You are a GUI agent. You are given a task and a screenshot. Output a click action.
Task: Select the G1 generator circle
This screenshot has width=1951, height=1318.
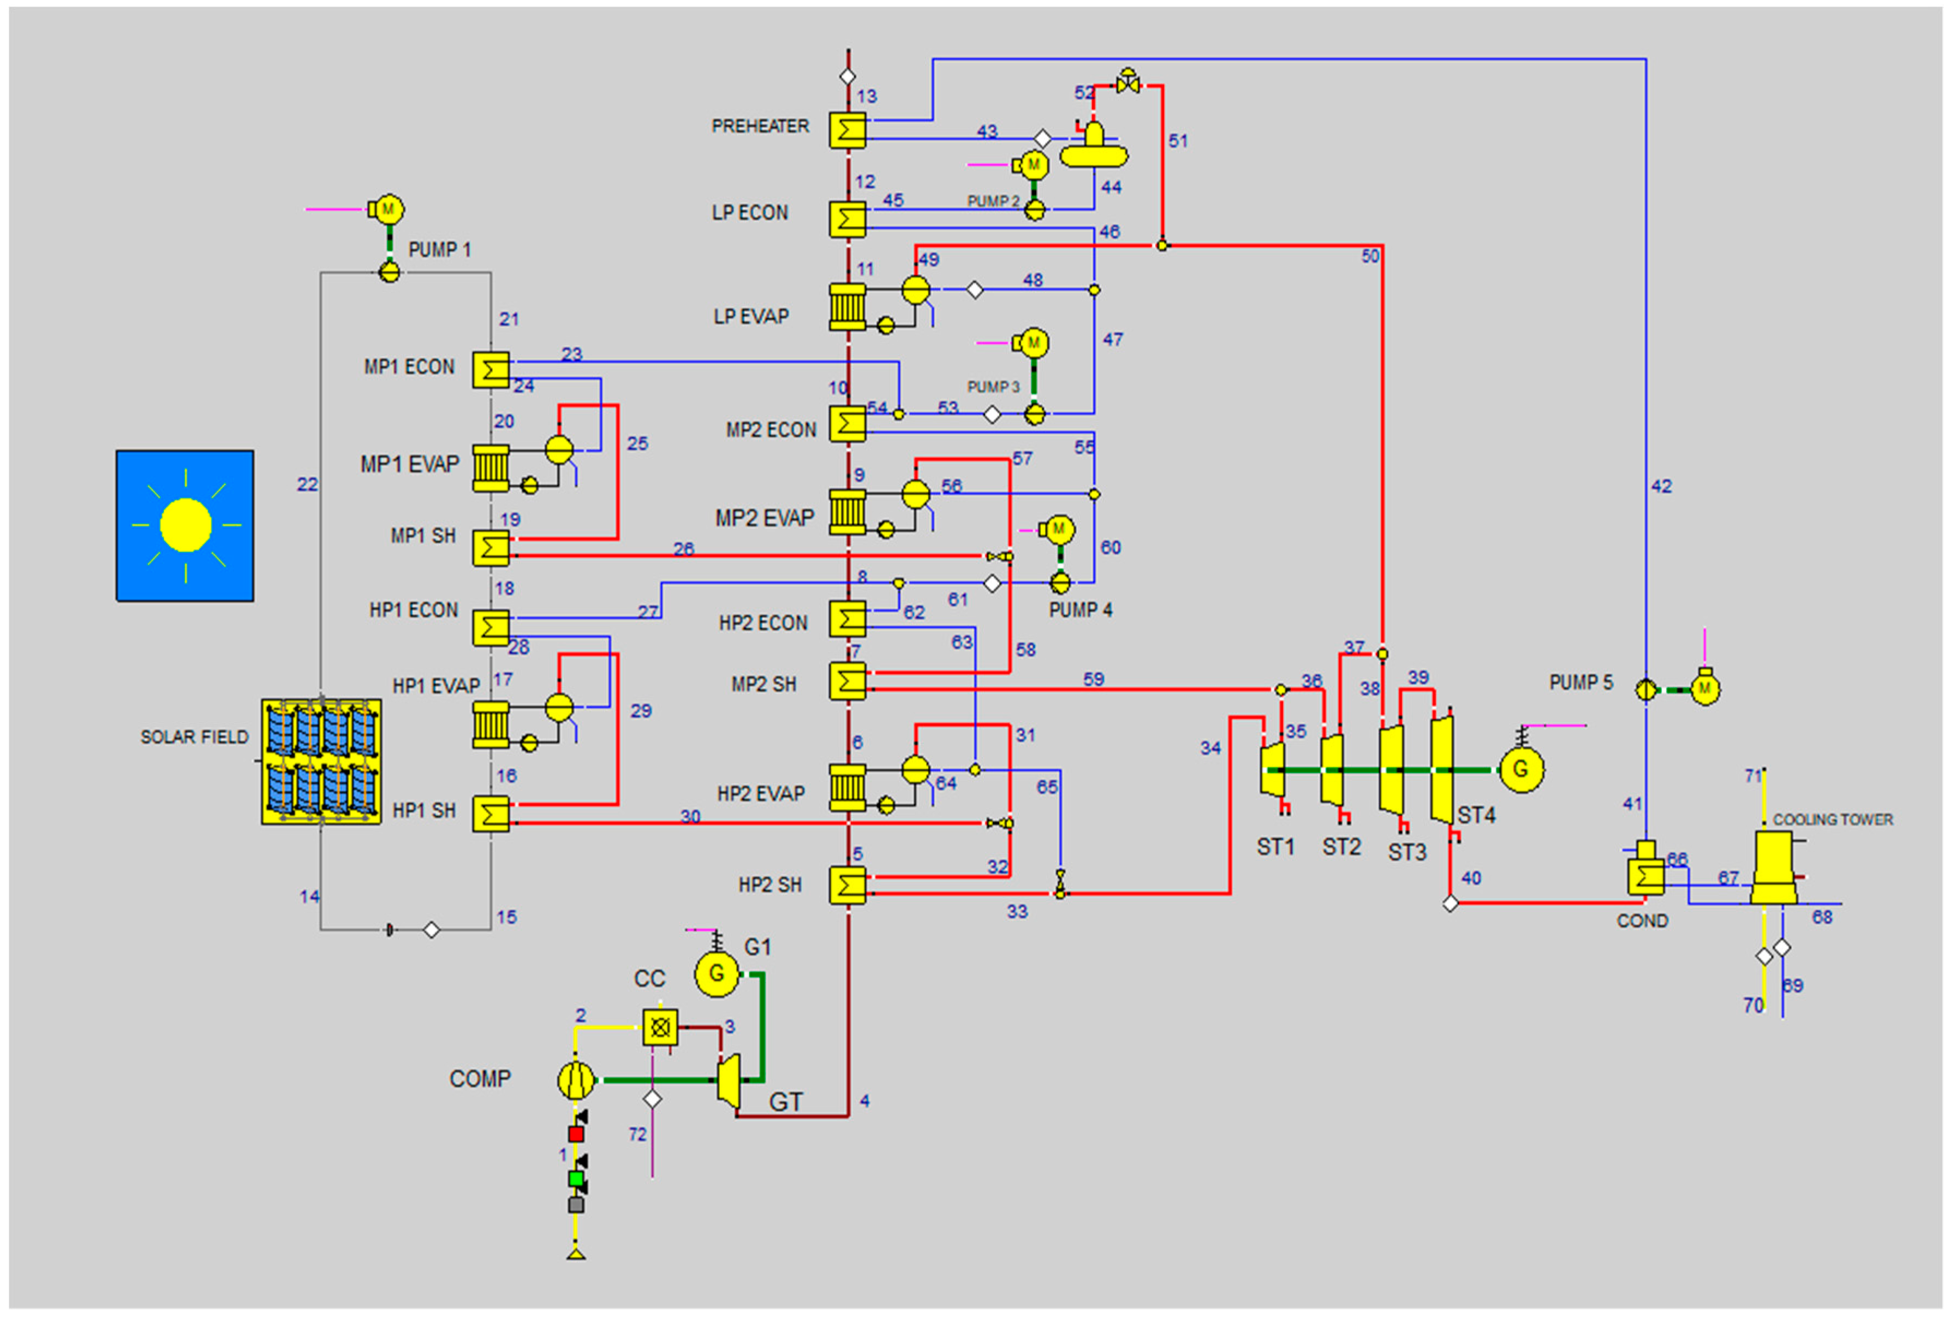(x=716, y=973)
